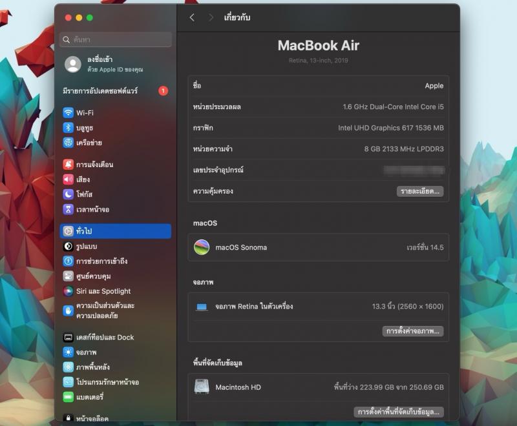The image size is (517, 426).
Task: Click the "Macintosh HD" label
Action: tap(238, 387)
